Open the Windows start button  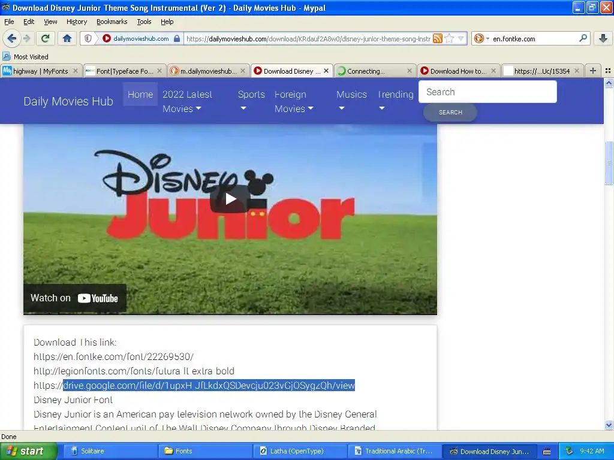28,451
